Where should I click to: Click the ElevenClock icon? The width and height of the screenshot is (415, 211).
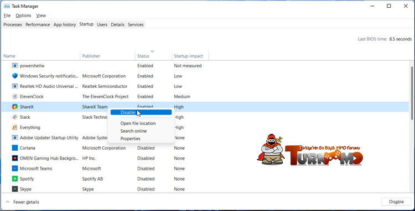click(x=15, y=97)
